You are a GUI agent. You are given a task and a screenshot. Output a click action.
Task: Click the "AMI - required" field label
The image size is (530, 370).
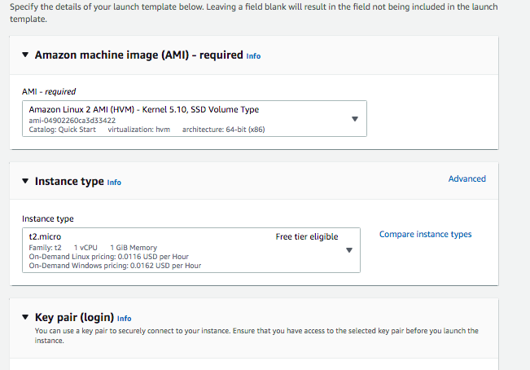(x=49, y=92)
